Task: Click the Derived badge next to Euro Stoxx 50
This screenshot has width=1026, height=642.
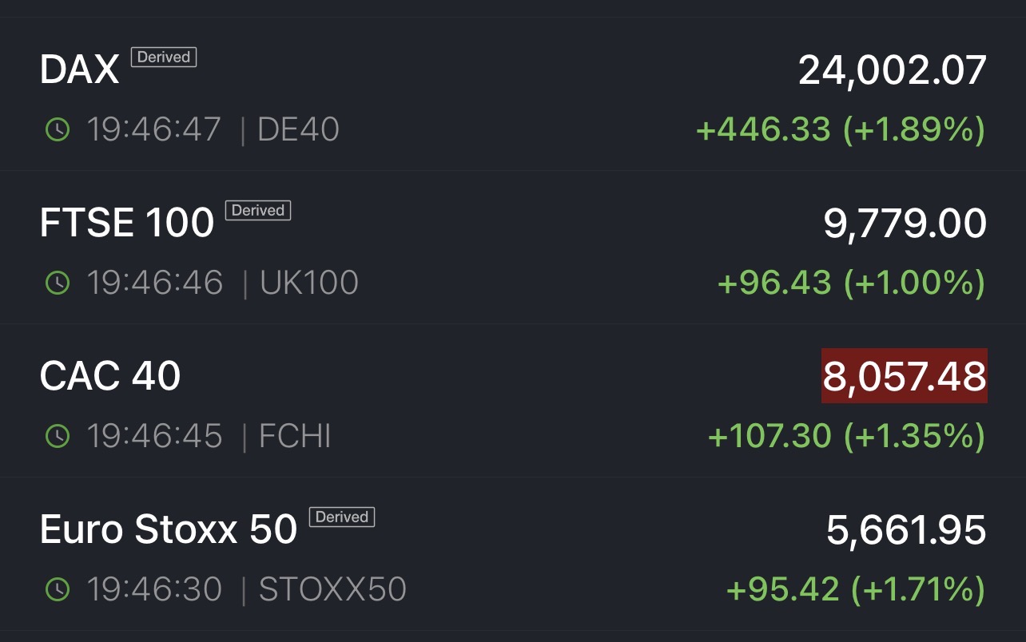Action: coord(341,517)
